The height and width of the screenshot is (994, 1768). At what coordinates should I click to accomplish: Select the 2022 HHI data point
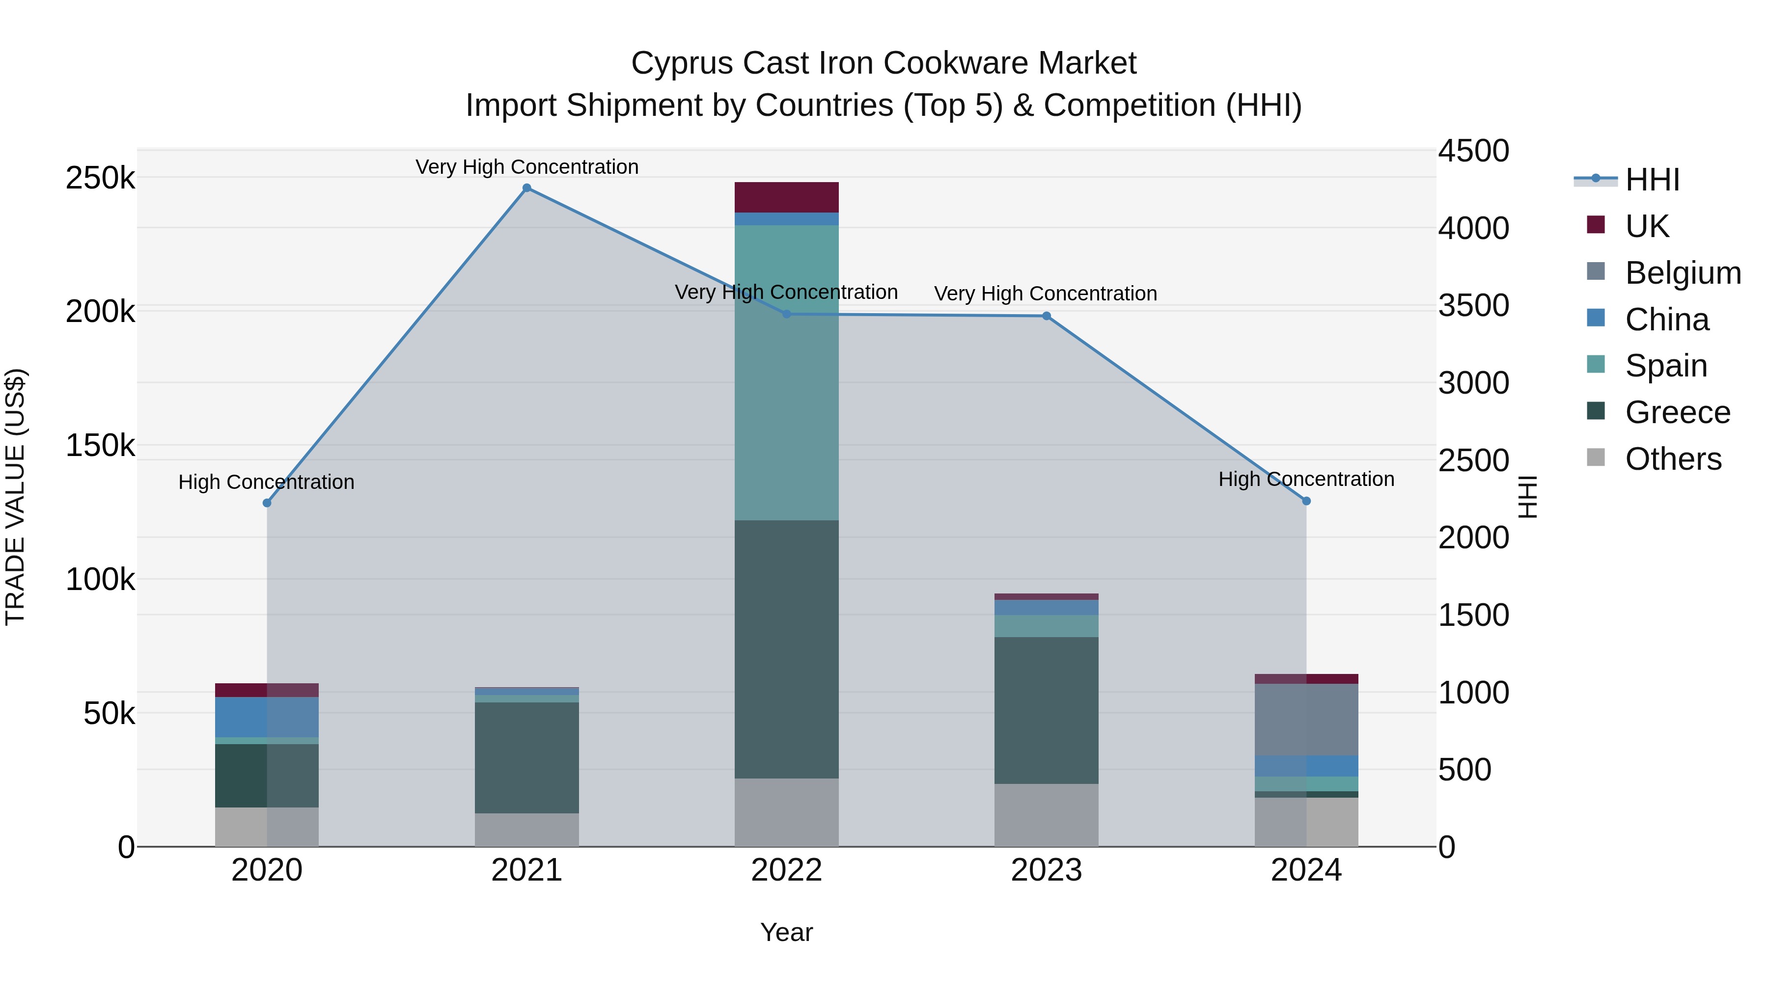pos(787,314)
